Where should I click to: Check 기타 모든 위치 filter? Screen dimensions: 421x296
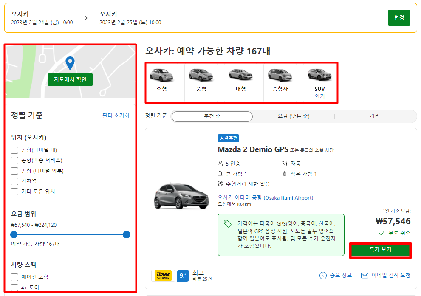(14, 192)
